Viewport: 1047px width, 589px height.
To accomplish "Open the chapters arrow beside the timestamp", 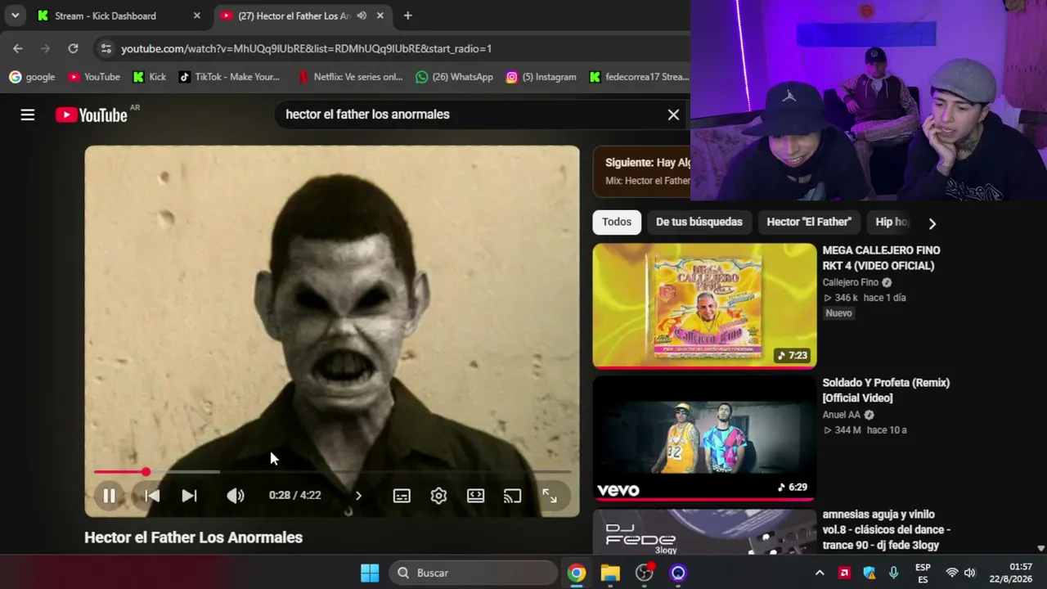I will click(x=358, y=496).
